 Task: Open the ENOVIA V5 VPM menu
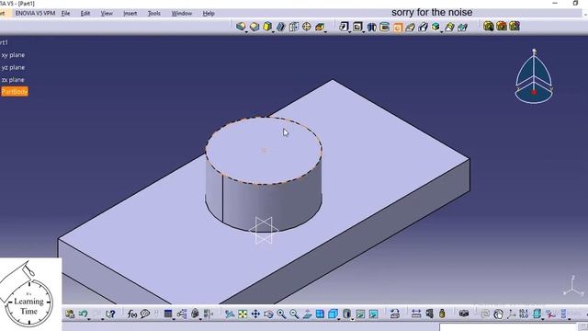tap(35, 13)
